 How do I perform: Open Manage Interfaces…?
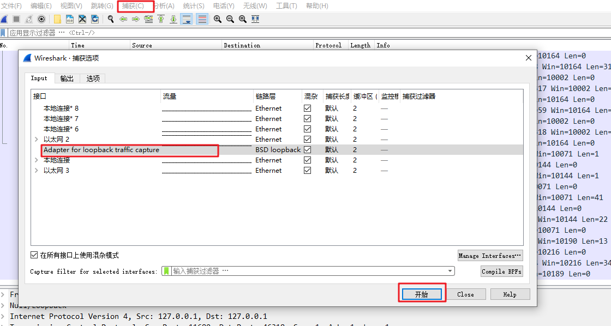pyautogui.click(x=490, y=256)
